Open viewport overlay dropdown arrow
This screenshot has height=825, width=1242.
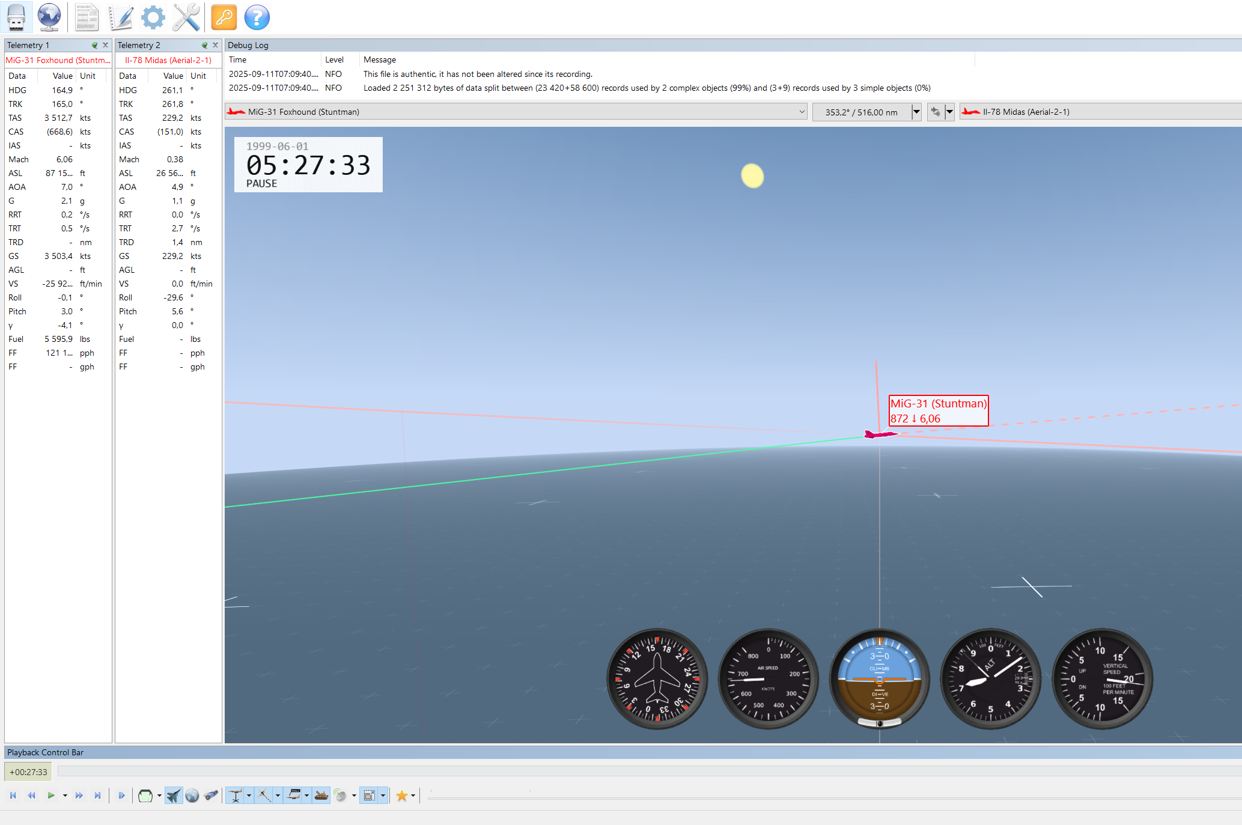tap(383, 796)
